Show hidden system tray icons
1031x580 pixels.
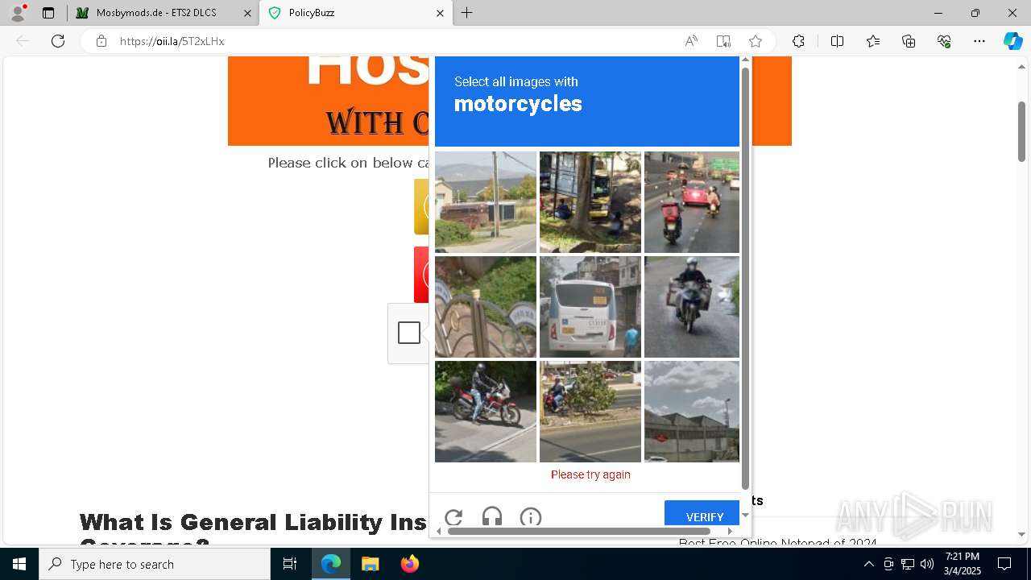[x=868, y=564]
